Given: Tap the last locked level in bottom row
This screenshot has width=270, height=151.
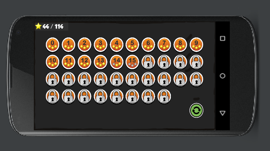Looking at the screenshot, I should (x=164, y=97).
